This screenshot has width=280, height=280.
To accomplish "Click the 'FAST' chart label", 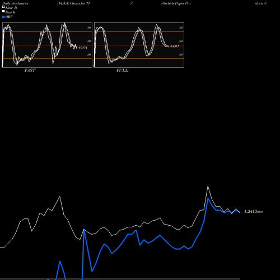I will tap(30, 71).
